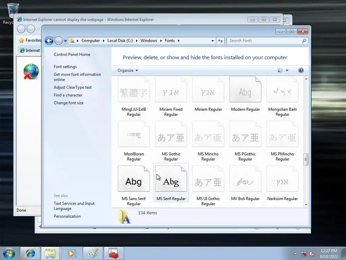
Task: Click the Back navigation arrow in Fonts window
Action: (x=49, y=41)
